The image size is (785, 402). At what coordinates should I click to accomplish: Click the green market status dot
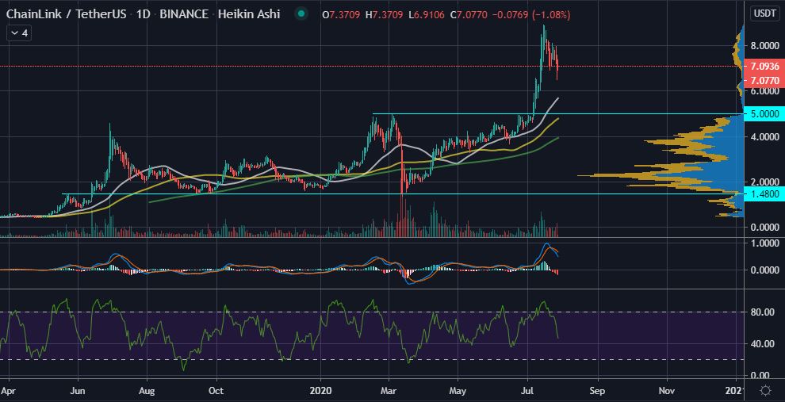point(301,14)
